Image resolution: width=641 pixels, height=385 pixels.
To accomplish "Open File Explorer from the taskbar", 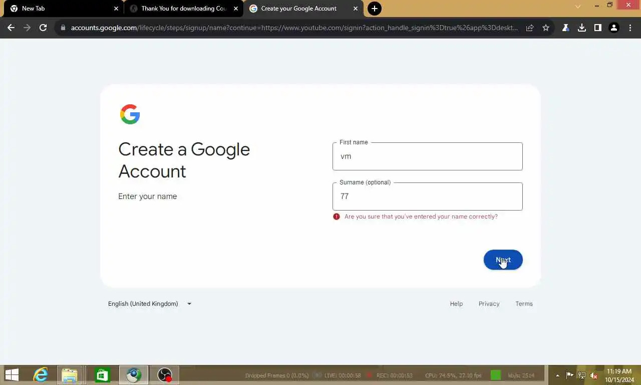I will click(70, 375).
